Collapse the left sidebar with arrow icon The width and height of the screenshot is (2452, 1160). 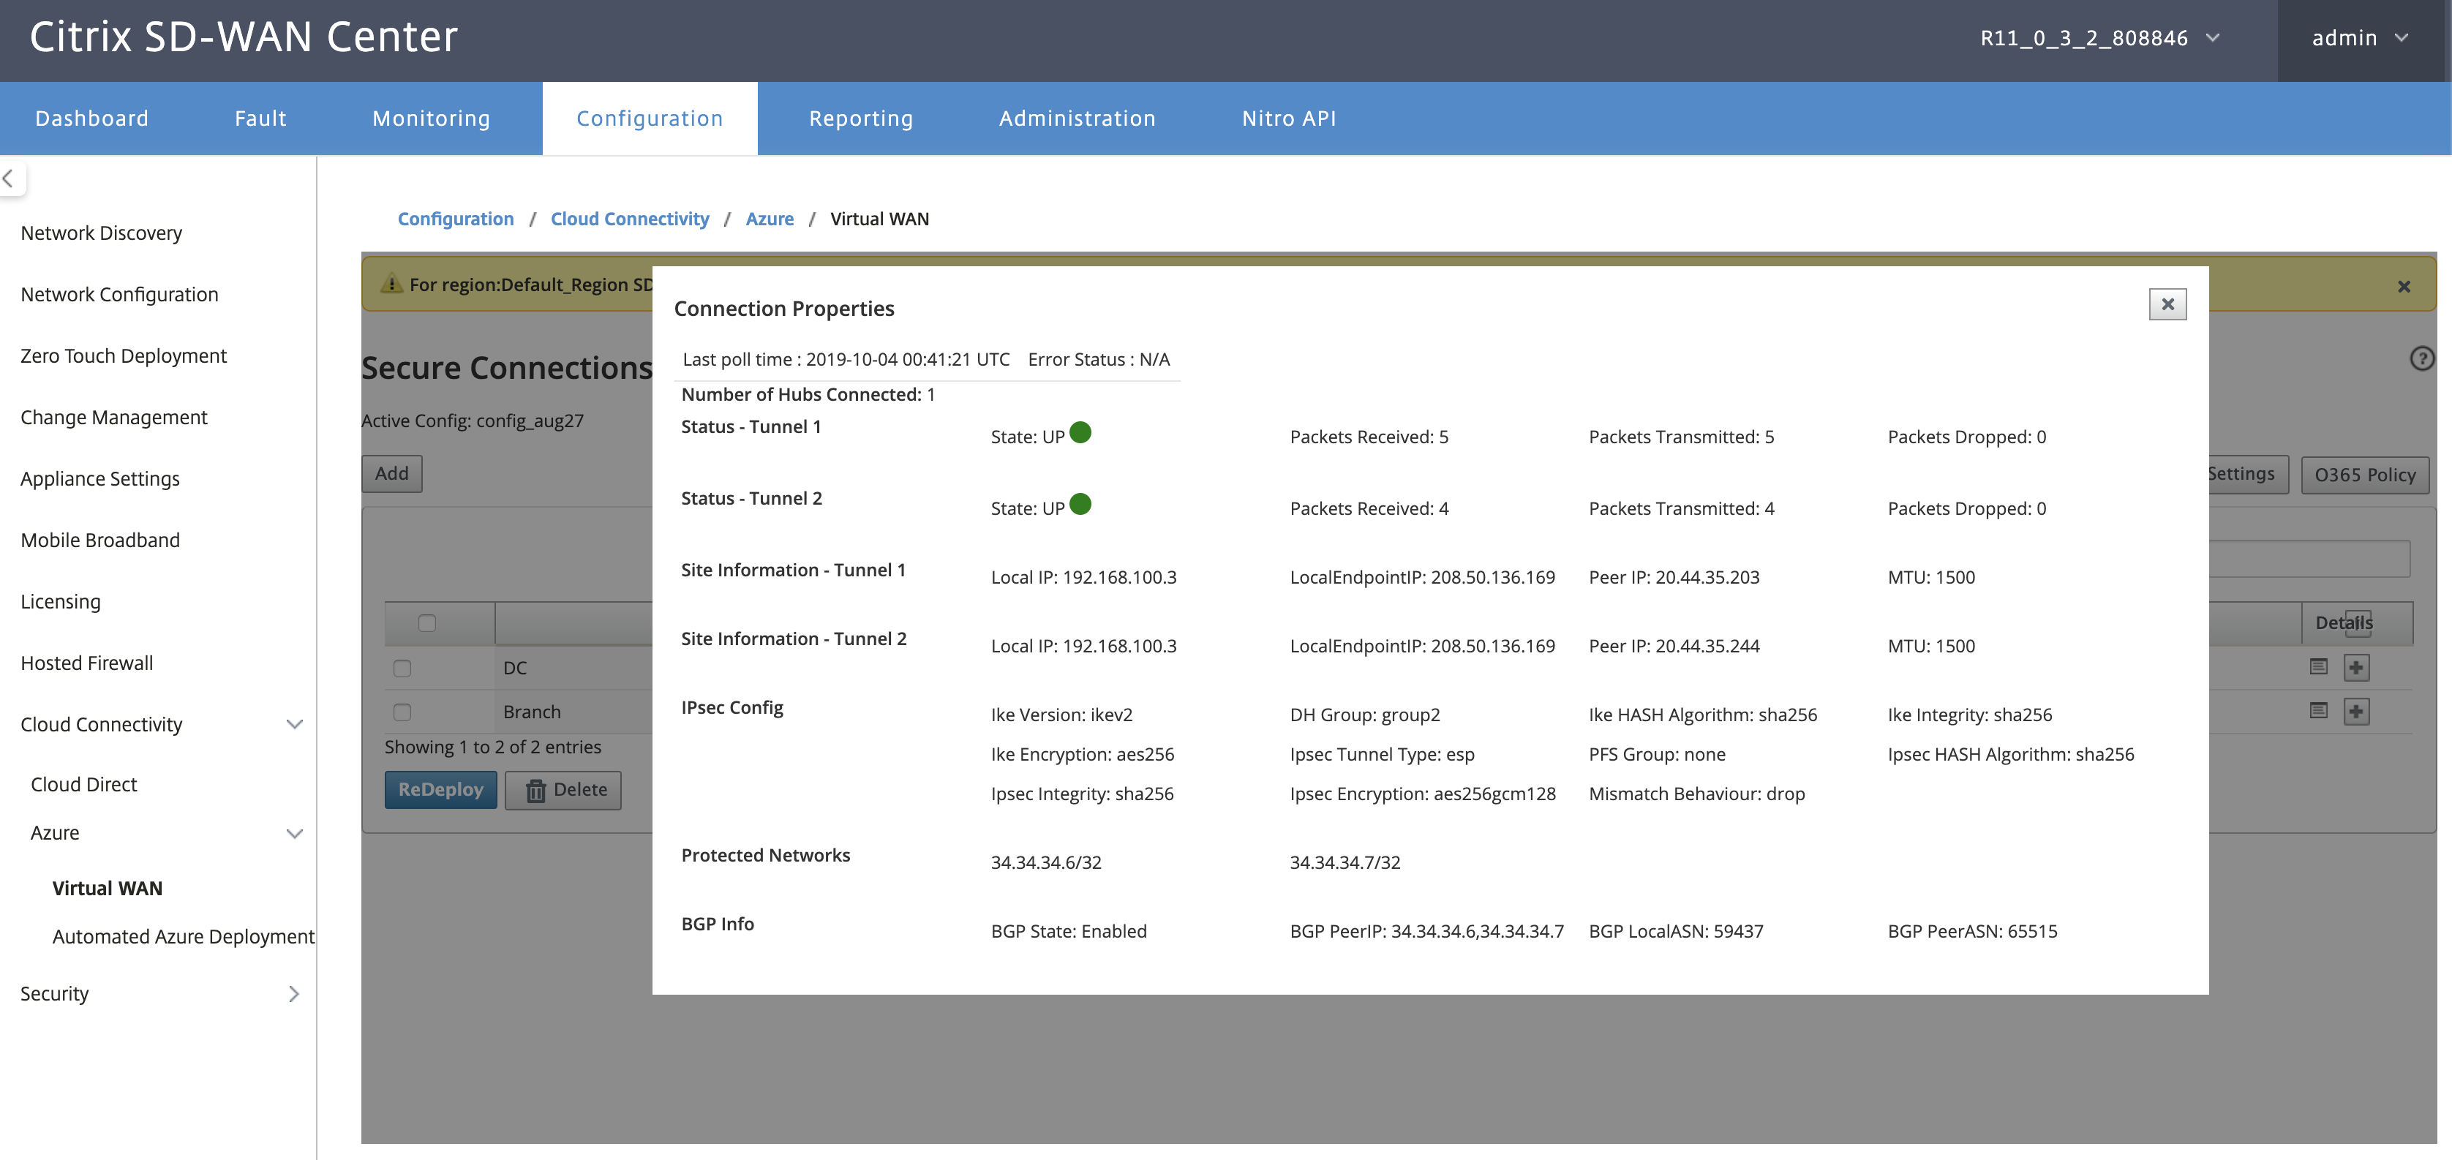[10, 178]
